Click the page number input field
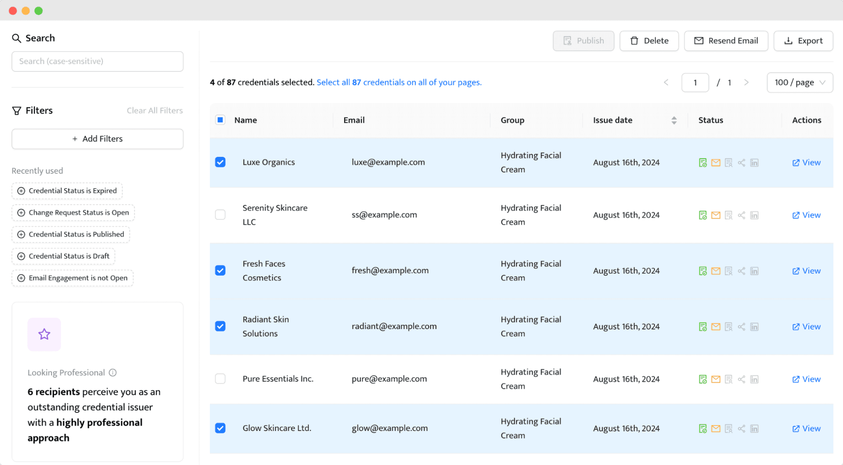This screenshot has height=465, width=843. (695, 82)
